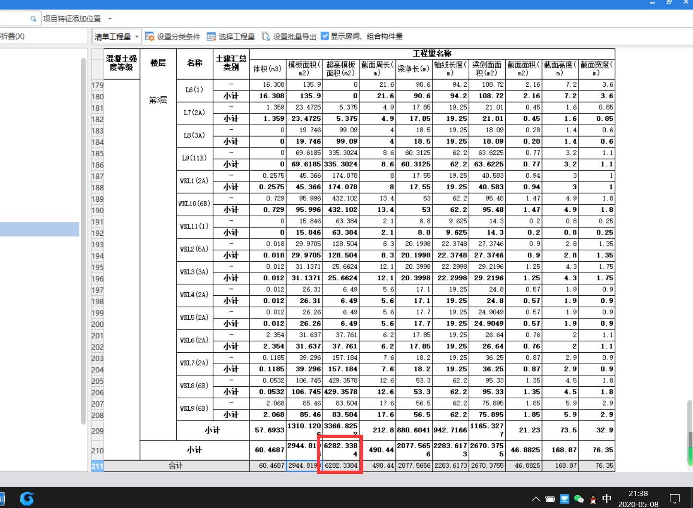Click the 截面周长(m) column header

(377, 69)
